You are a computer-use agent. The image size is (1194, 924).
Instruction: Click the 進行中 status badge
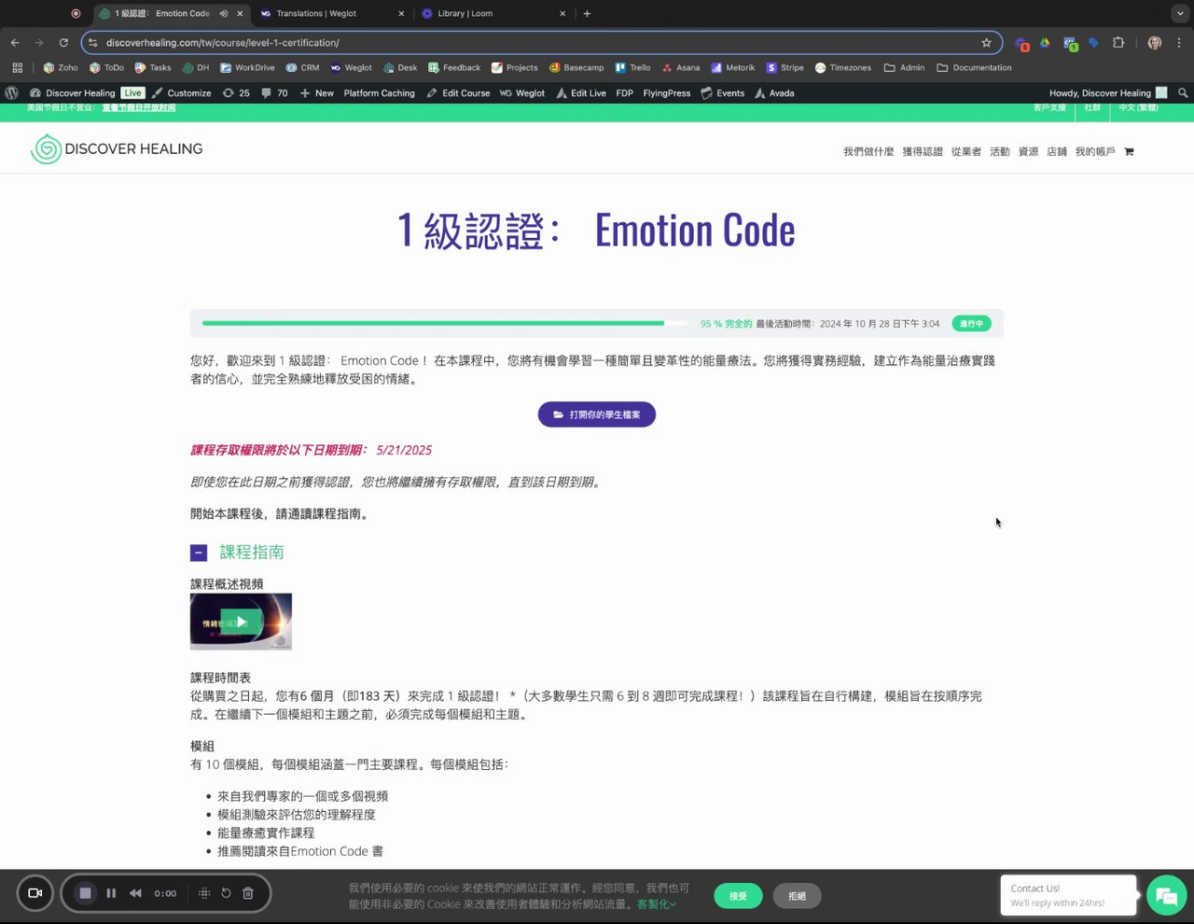[x=971, y=324]
